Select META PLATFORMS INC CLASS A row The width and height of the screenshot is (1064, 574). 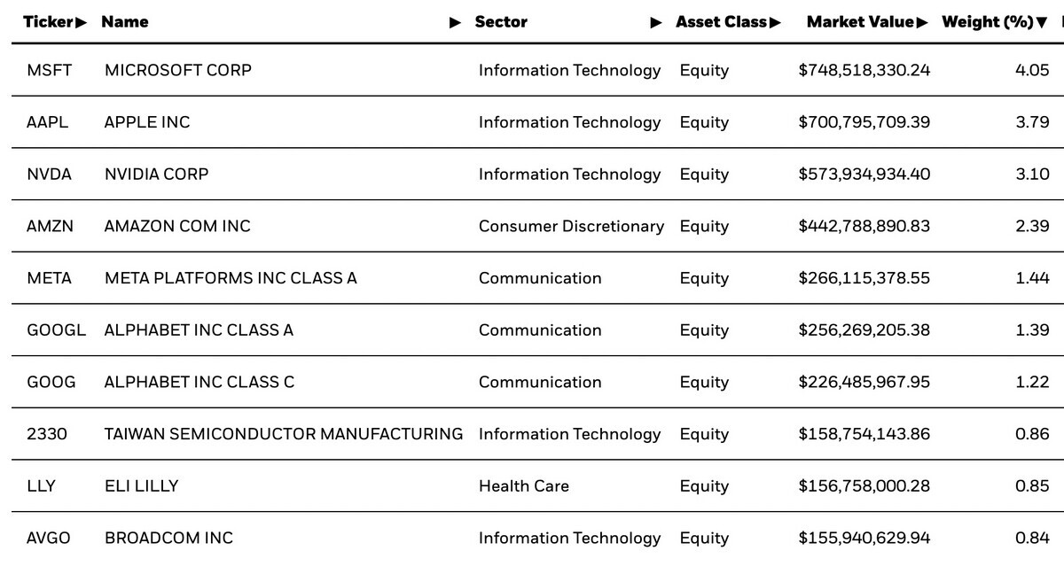click(532, 278)
